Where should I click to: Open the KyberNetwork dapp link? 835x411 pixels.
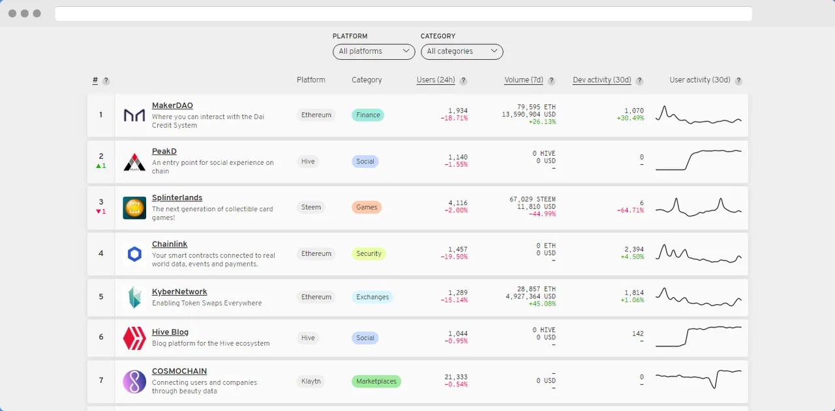point(179,292)
